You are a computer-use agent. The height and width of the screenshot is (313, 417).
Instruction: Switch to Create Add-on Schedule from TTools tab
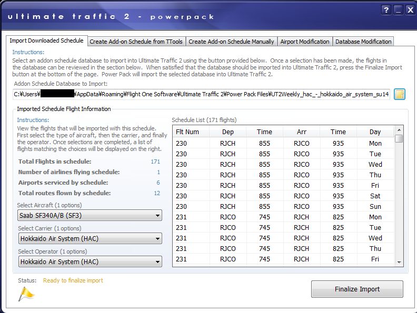tap(136, 42)
